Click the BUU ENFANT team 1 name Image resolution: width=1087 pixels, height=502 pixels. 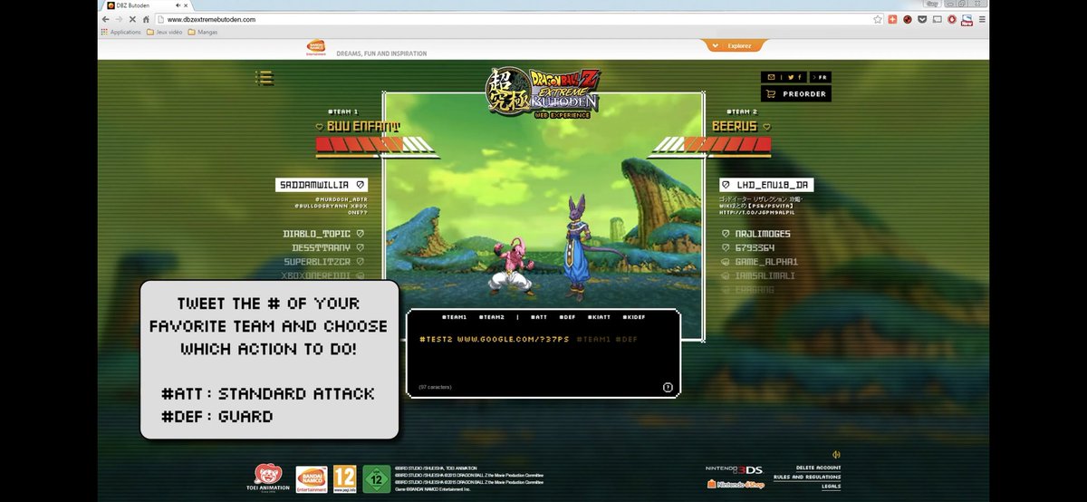(362, 126)
